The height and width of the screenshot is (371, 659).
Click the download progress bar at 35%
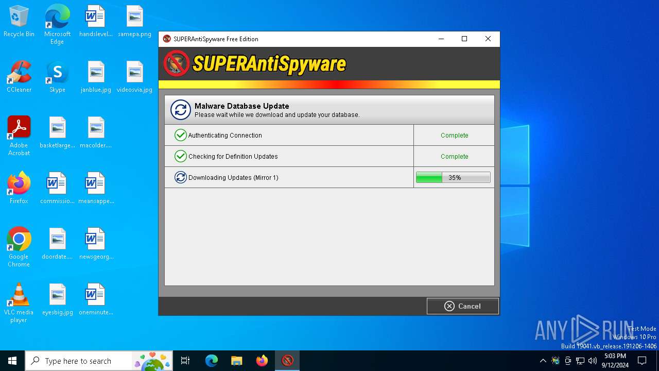(453, 177)
